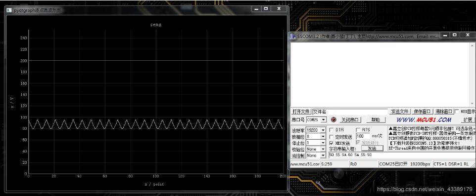The width and height of the screenshot is (476, 196).
Task: Click the 发送 send button
Action: pyautogui.click(x=372, y=149)
